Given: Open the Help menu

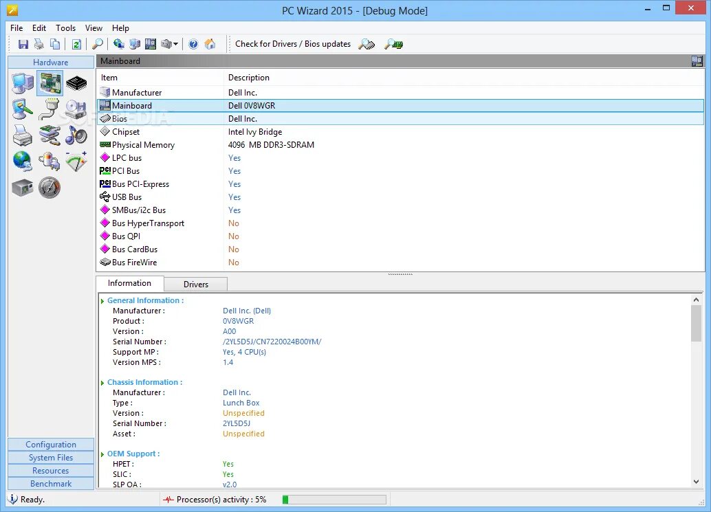Looking at the screenshot, I should click(x=120, y=28).
